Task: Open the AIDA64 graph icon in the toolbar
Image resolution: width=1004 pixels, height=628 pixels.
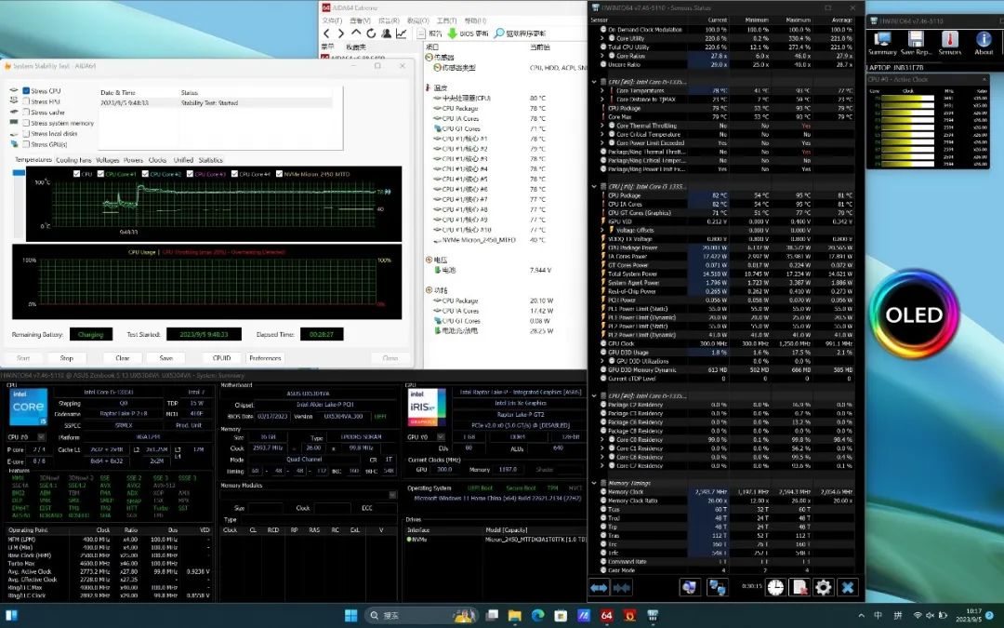Action: 402,33
